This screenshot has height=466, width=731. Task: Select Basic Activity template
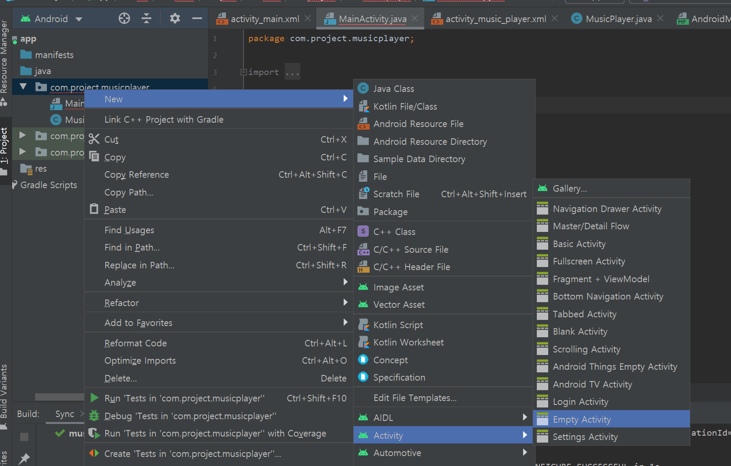[611, 244]
